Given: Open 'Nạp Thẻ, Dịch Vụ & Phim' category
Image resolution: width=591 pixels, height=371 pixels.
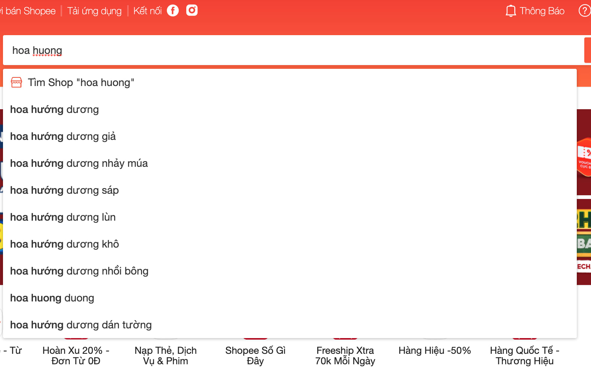Looking at the screenshot, I should tap(166, 355).
